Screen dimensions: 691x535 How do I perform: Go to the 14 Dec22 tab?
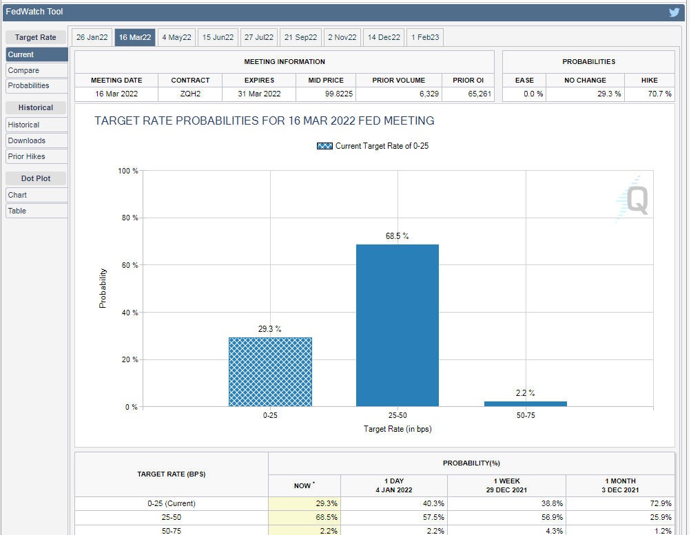(384, 37)
